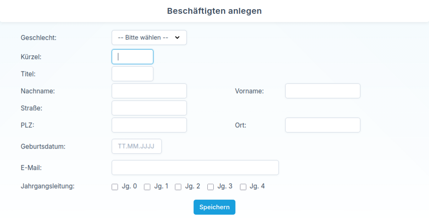Click the Nachname input field
Viewport: 429px width, 218px height.
point(149,91)
